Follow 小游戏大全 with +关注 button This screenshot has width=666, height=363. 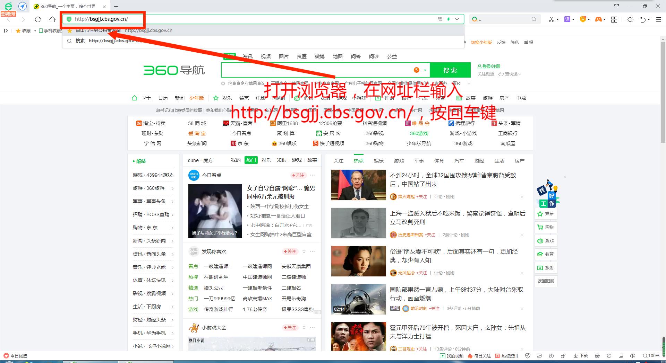290,328
